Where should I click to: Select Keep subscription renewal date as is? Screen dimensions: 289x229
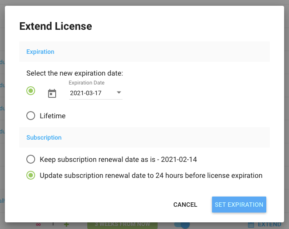click(x=31, y=159)
